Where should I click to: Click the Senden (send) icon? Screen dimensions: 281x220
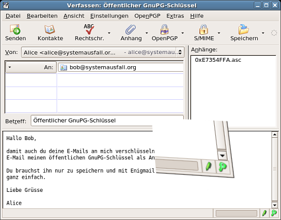15,29
